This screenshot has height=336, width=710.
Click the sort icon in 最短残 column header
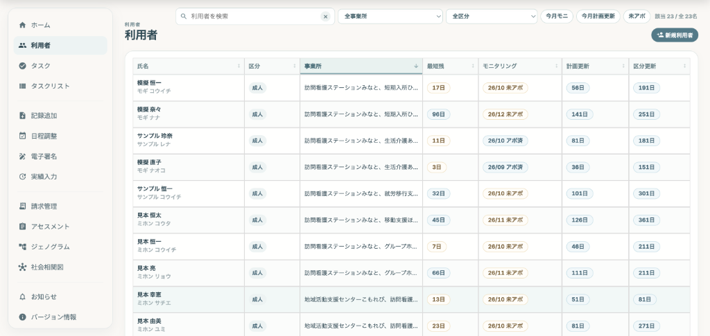click(x=473, y=66)
